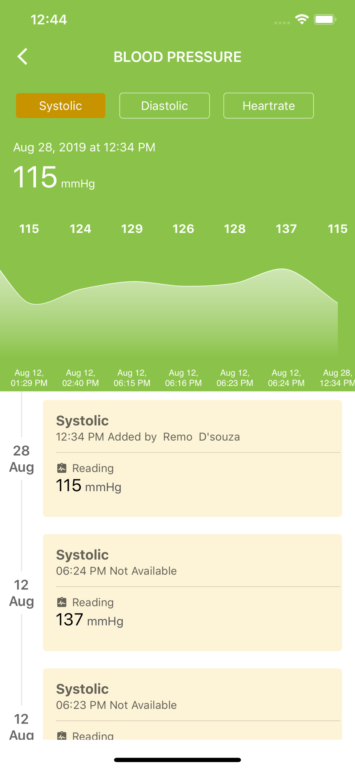Tap reading icon in 137 mmHg card
This screenshot has height=769, width=355.
(x=61, y=602)
